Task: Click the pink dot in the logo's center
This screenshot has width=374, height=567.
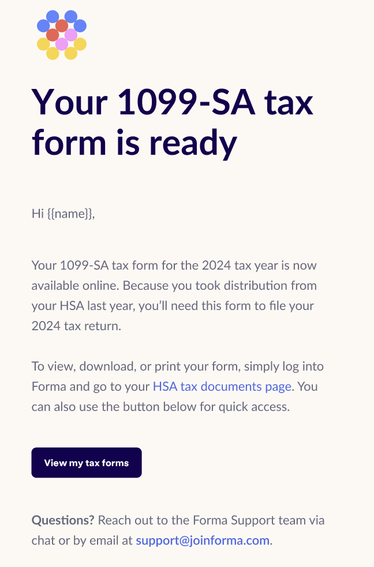Action: click(62, 44)
